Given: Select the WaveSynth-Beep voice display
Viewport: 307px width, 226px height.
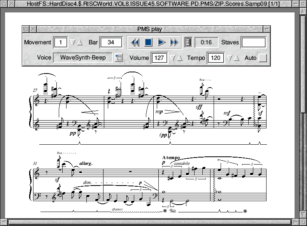Looking at the screenshot, I should tap(82, 58).
